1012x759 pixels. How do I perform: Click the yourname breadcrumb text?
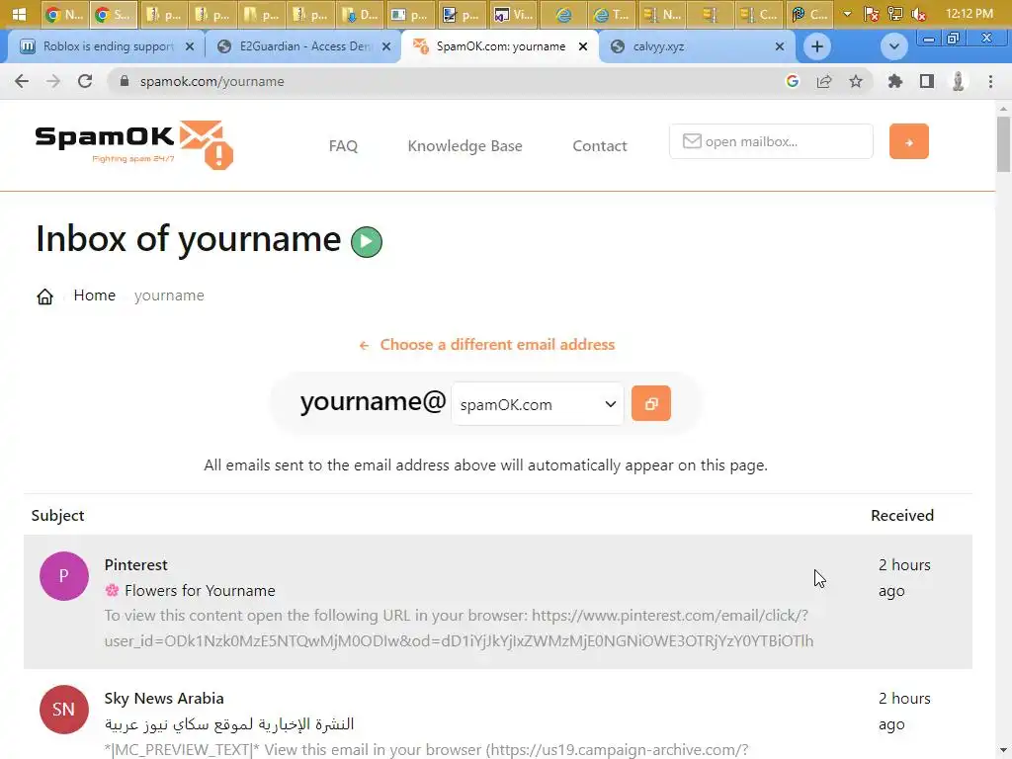[169, 295]
